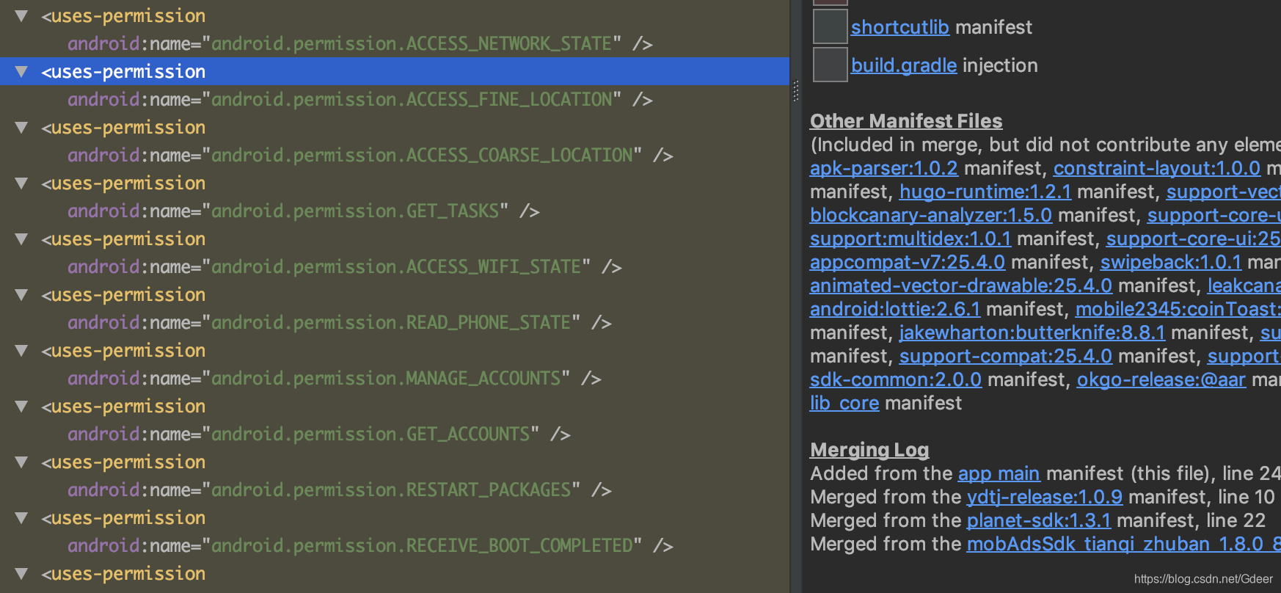Viewport: 1281px width, 593px height.
Task: Collapse the last uses-permission node at bottom
Action: point(21,573)
